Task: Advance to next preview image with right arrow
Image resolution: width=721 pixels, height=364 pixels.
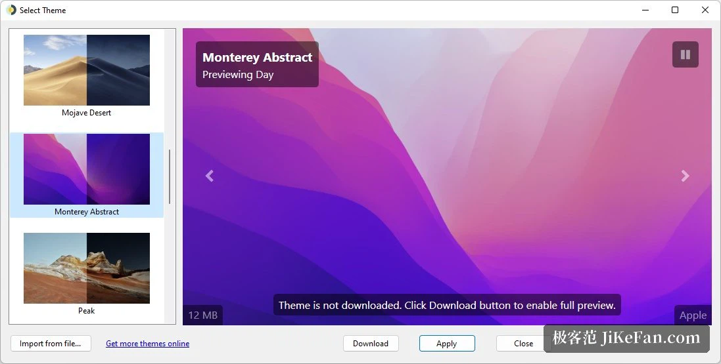Action: click(x=685, y=176)
